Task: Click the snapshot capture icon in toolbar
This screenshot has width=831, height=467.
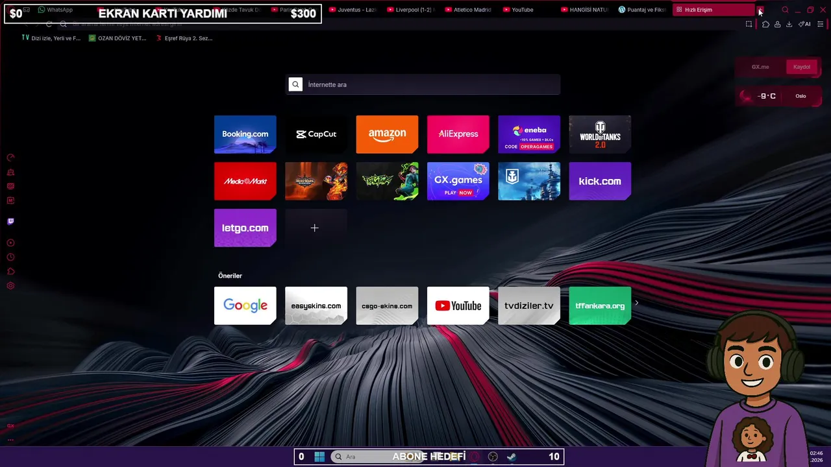Action: coord(749,24)
